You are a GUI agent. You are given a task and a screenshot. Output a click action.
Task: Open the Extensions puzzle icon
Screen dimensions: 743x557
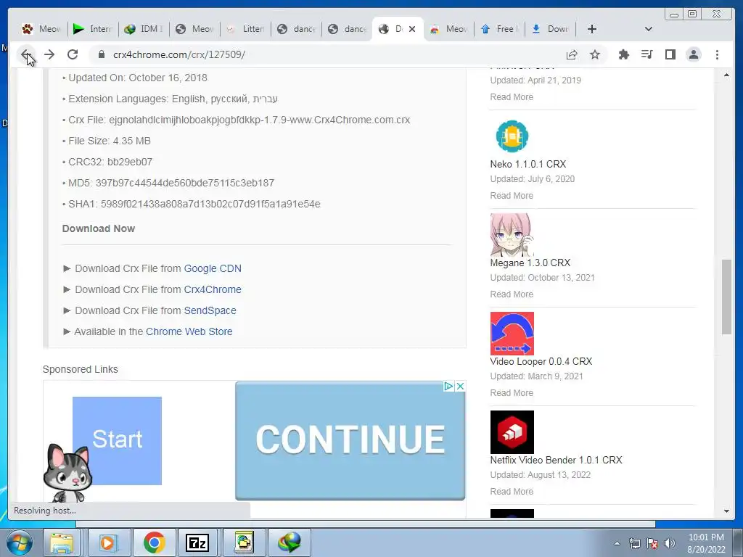click(x=623, y=54)
